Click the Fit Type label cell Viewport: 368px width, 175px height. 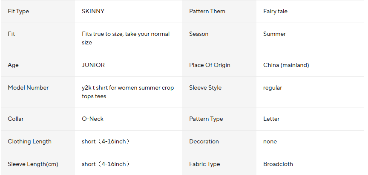(x=18, y=12)
